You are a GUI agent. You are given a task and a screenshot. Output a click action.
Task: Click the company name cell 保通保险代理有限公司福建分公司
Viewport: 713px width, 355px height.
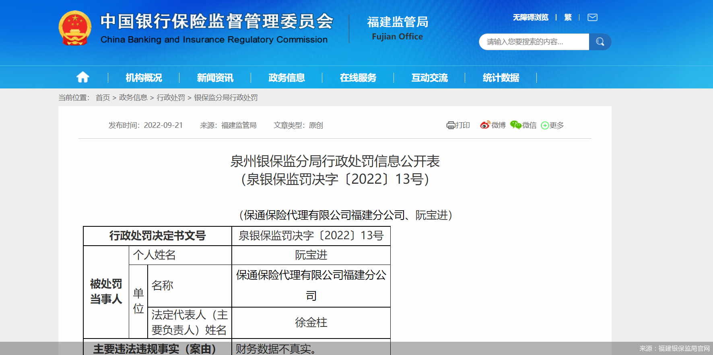(x=311, y=285)
